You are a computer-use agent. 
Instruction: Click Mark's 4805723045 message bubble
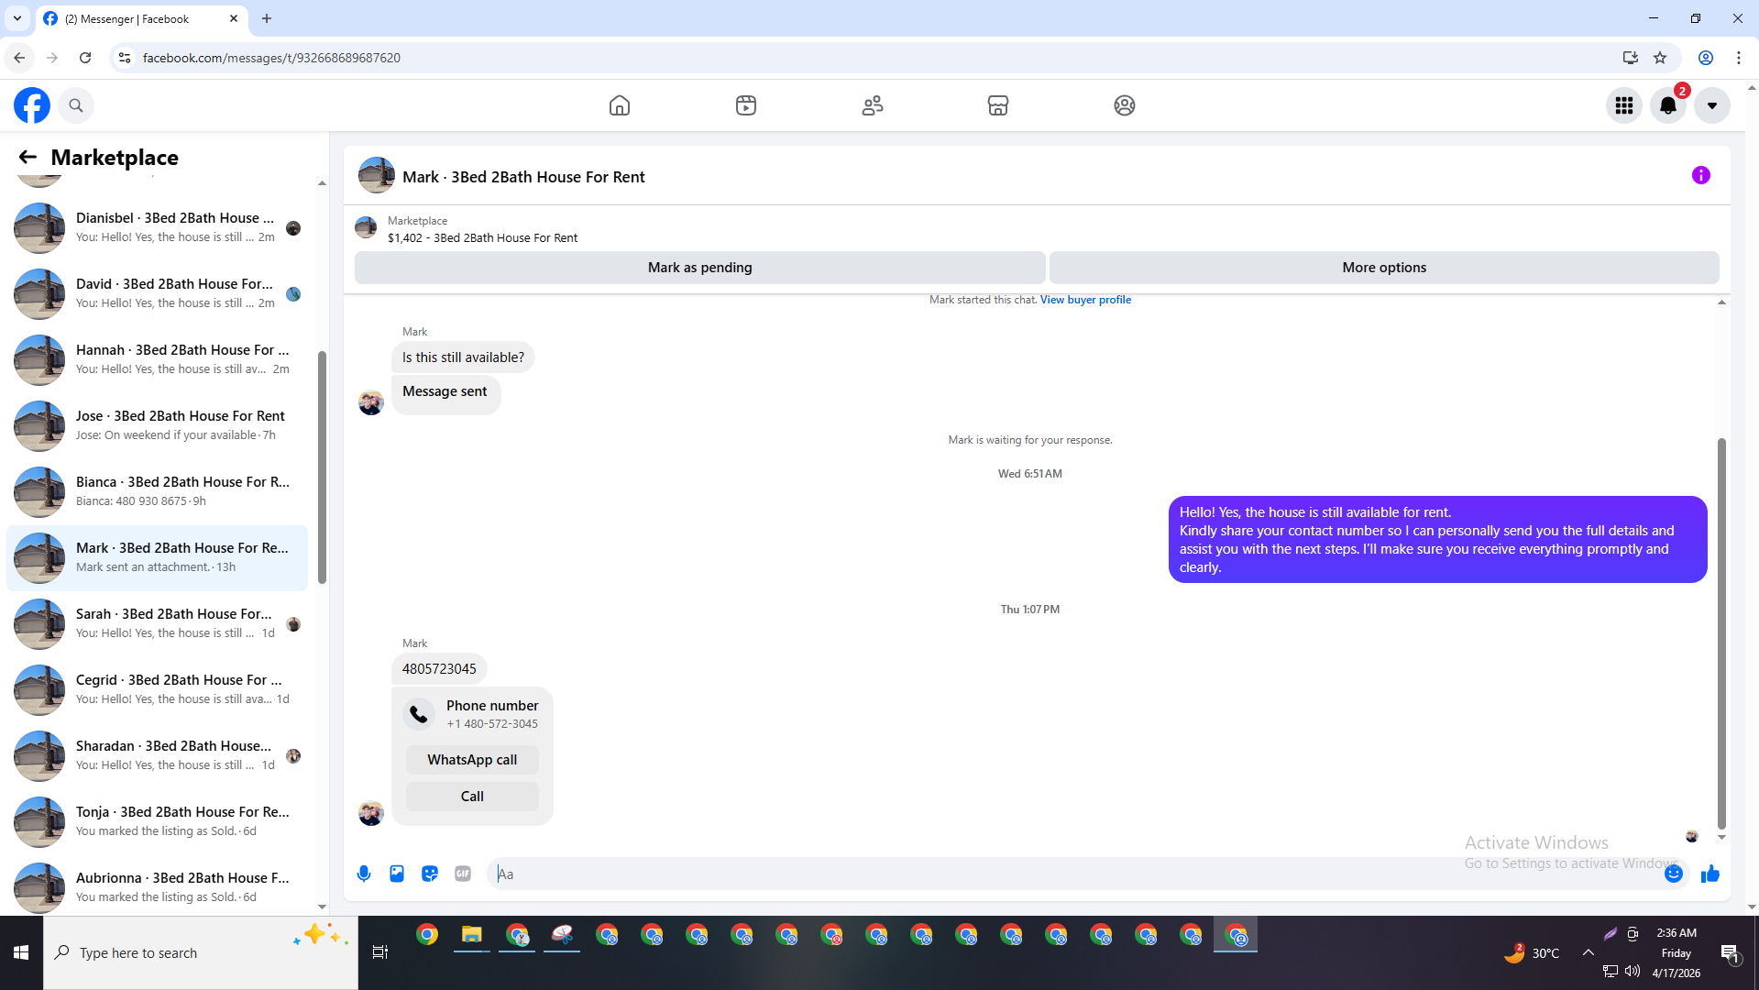[439, 669]
